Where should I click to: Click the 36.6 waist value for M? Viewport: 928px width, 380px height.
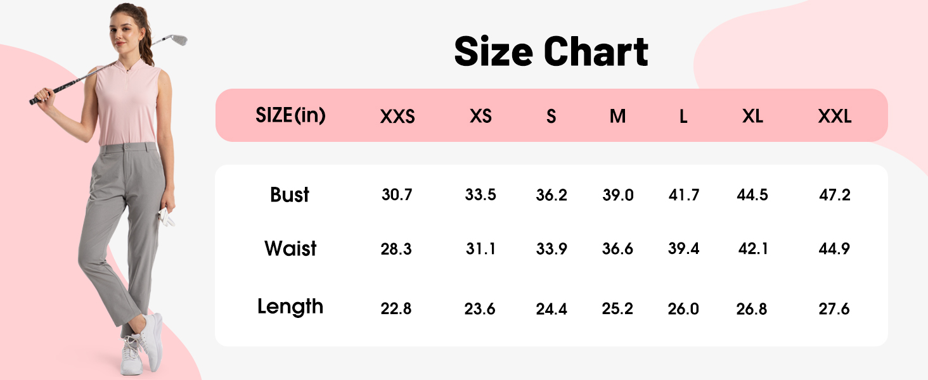(618, 250)
